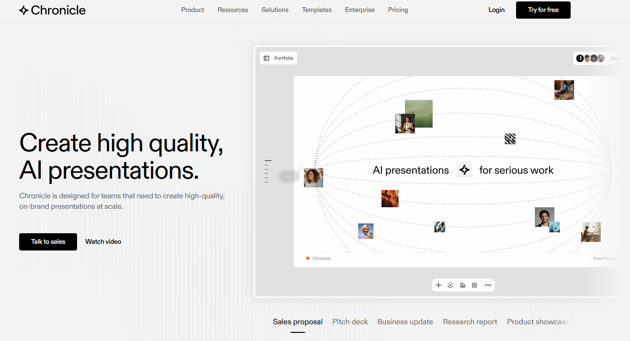This screenshot has height=341, width=630.
Task: Toggle sidebar icon next to Portfolio
Action: 267,58
